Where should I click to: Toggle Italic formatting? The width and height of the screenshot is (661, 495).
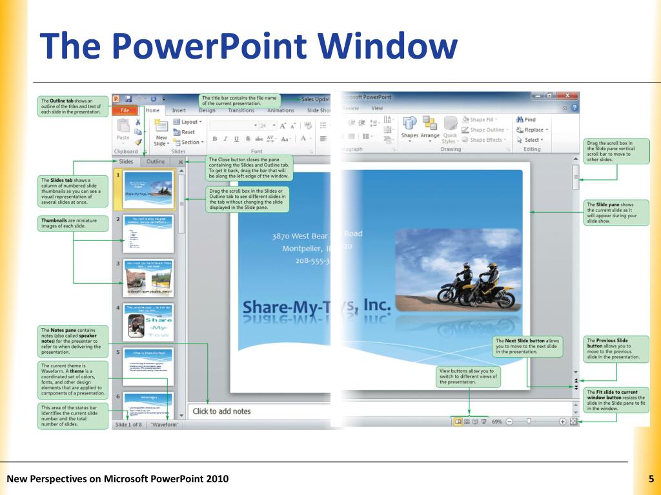point(225,139)
